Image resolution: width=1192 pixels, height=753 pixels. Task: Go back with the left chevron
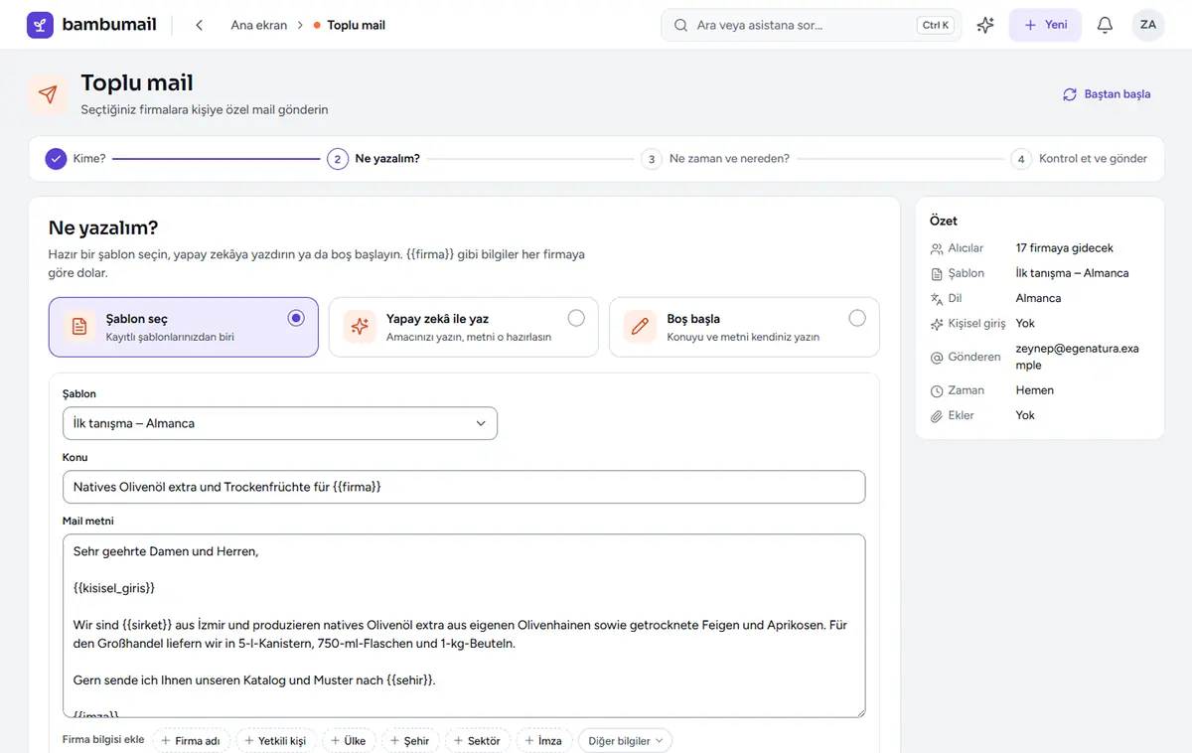199,25
